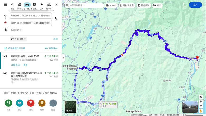206x116 pixels.
Task: Open 詳細資料 for the fastest route
Action: pos(15,65)
